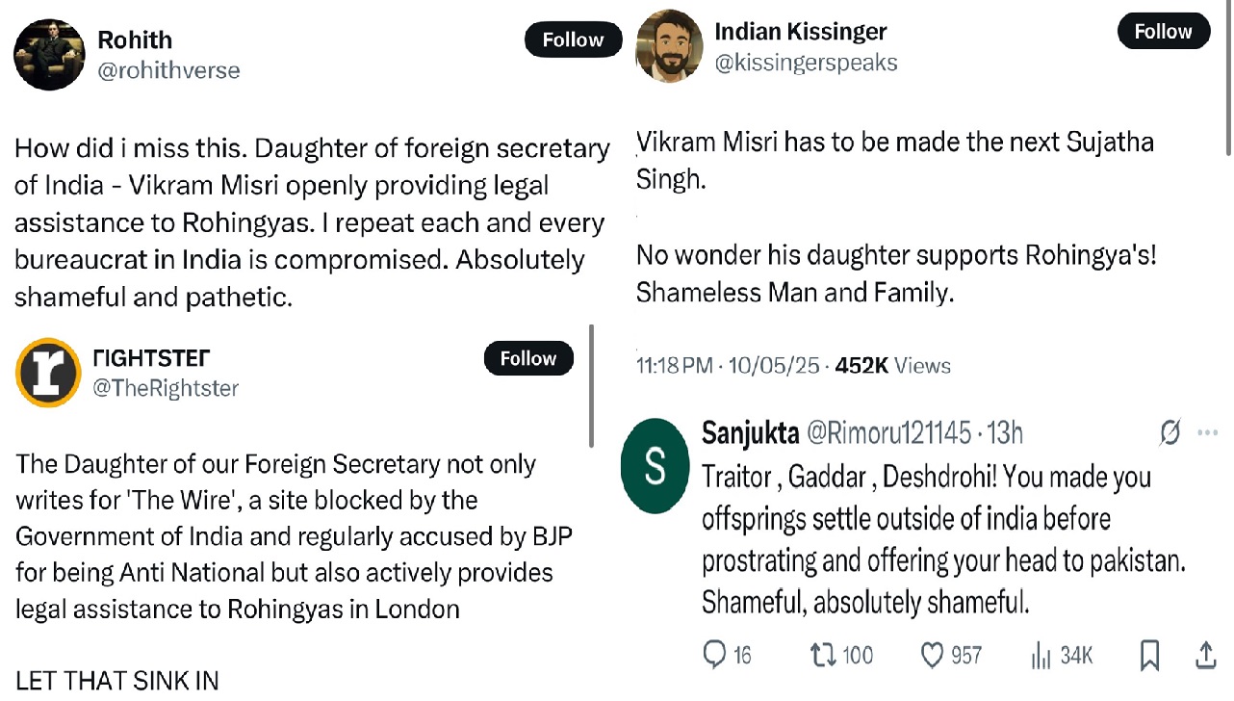Follow the Indian Kissinger account
1234x701 pixels.
1163,32
